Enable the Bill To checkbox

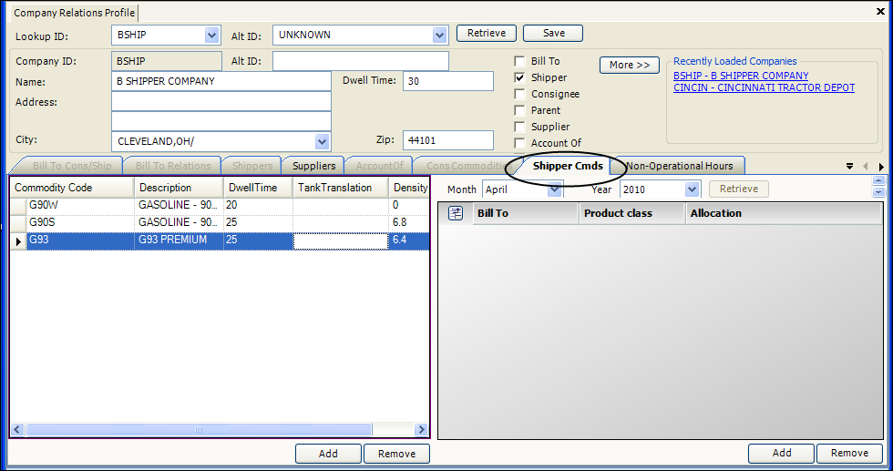519,61
